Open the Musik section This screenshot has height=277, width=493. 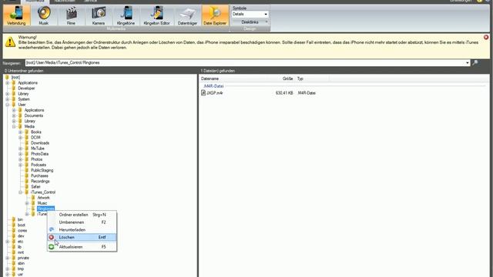tap(44, 15)
